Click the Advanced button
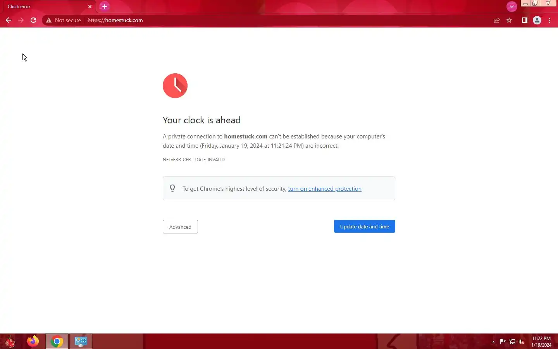The height and width of the screenshot is (349, 558). (x=180, y=227)
